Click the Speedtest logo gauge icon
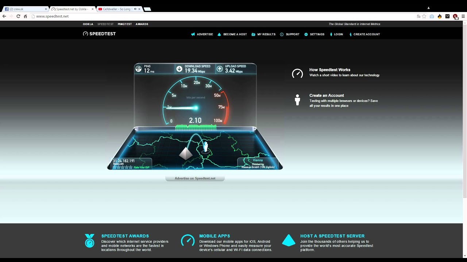The height and width of the screenshot is (262, 467). [x=85, y=34]
